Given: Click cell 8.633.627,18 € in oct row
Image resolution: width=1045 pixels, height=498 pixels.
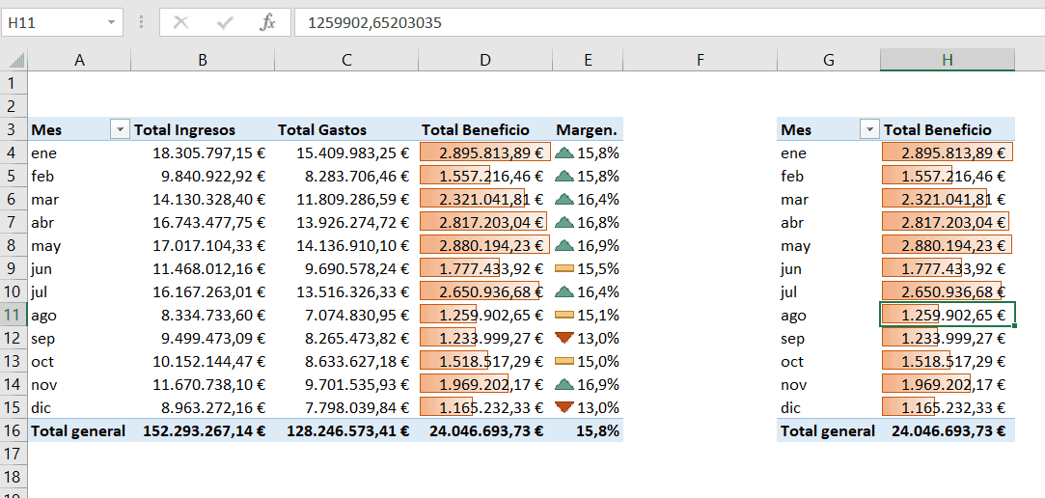Looking at the screenshot, I should pos(346,361).
